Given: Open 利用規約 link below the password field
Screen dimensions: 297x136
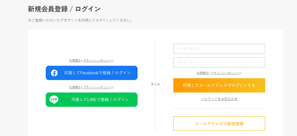Looking at the screenshot, I should pyautogui.click(x=202, y=73).
